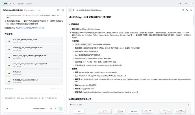
Task: Activate microphone voice input
Action: (x=56, y=109)
